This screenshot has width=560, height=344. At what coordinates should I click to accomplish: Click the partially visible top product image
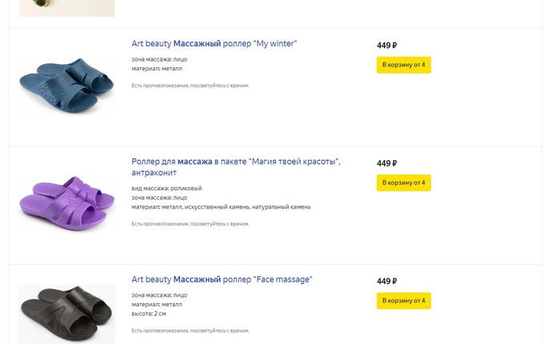coord(66,8)
